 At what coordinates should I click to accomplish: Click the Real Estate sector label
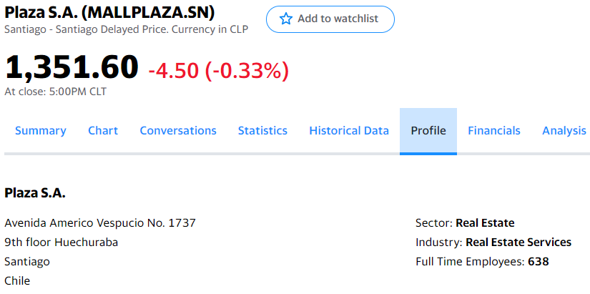485,223
